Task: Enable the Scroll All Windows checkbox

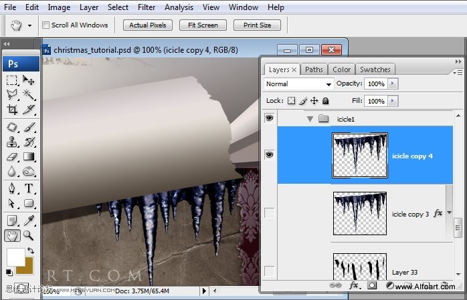Action: point(46,25)
